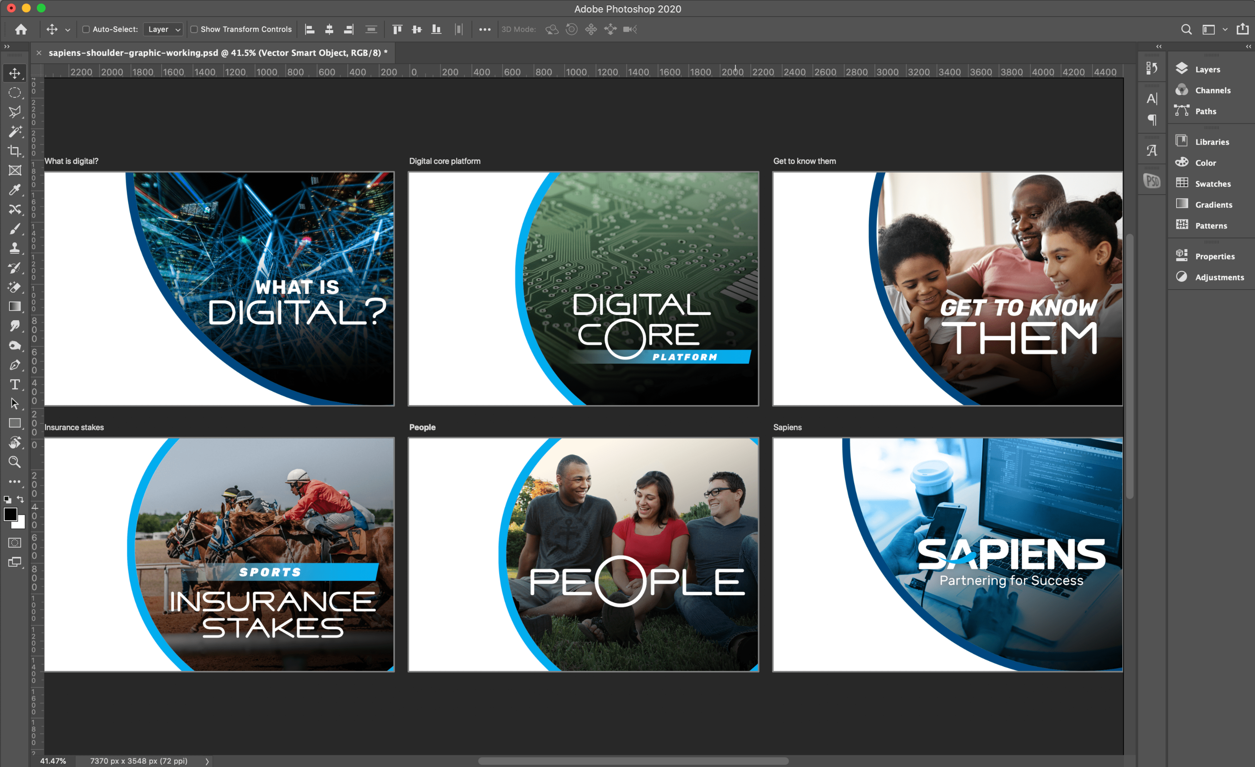Click the Home icon in options bar
The height and width of the screenshot is (767, 1255).
[x=21, y=30]
